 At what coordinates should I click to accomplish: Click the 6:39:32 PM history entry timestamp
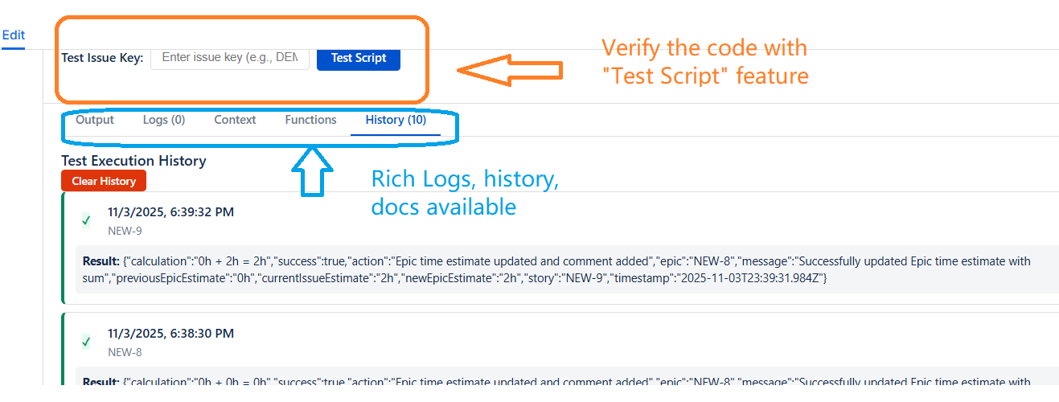170,212
